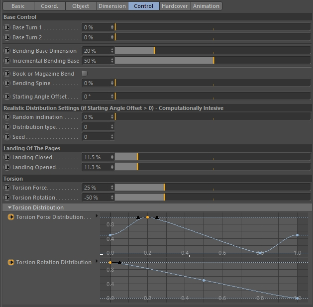The height and width of the screenshot is (307, 313).
Task: Click animation icon next to Landing Closed
Action: coord(7,157)
